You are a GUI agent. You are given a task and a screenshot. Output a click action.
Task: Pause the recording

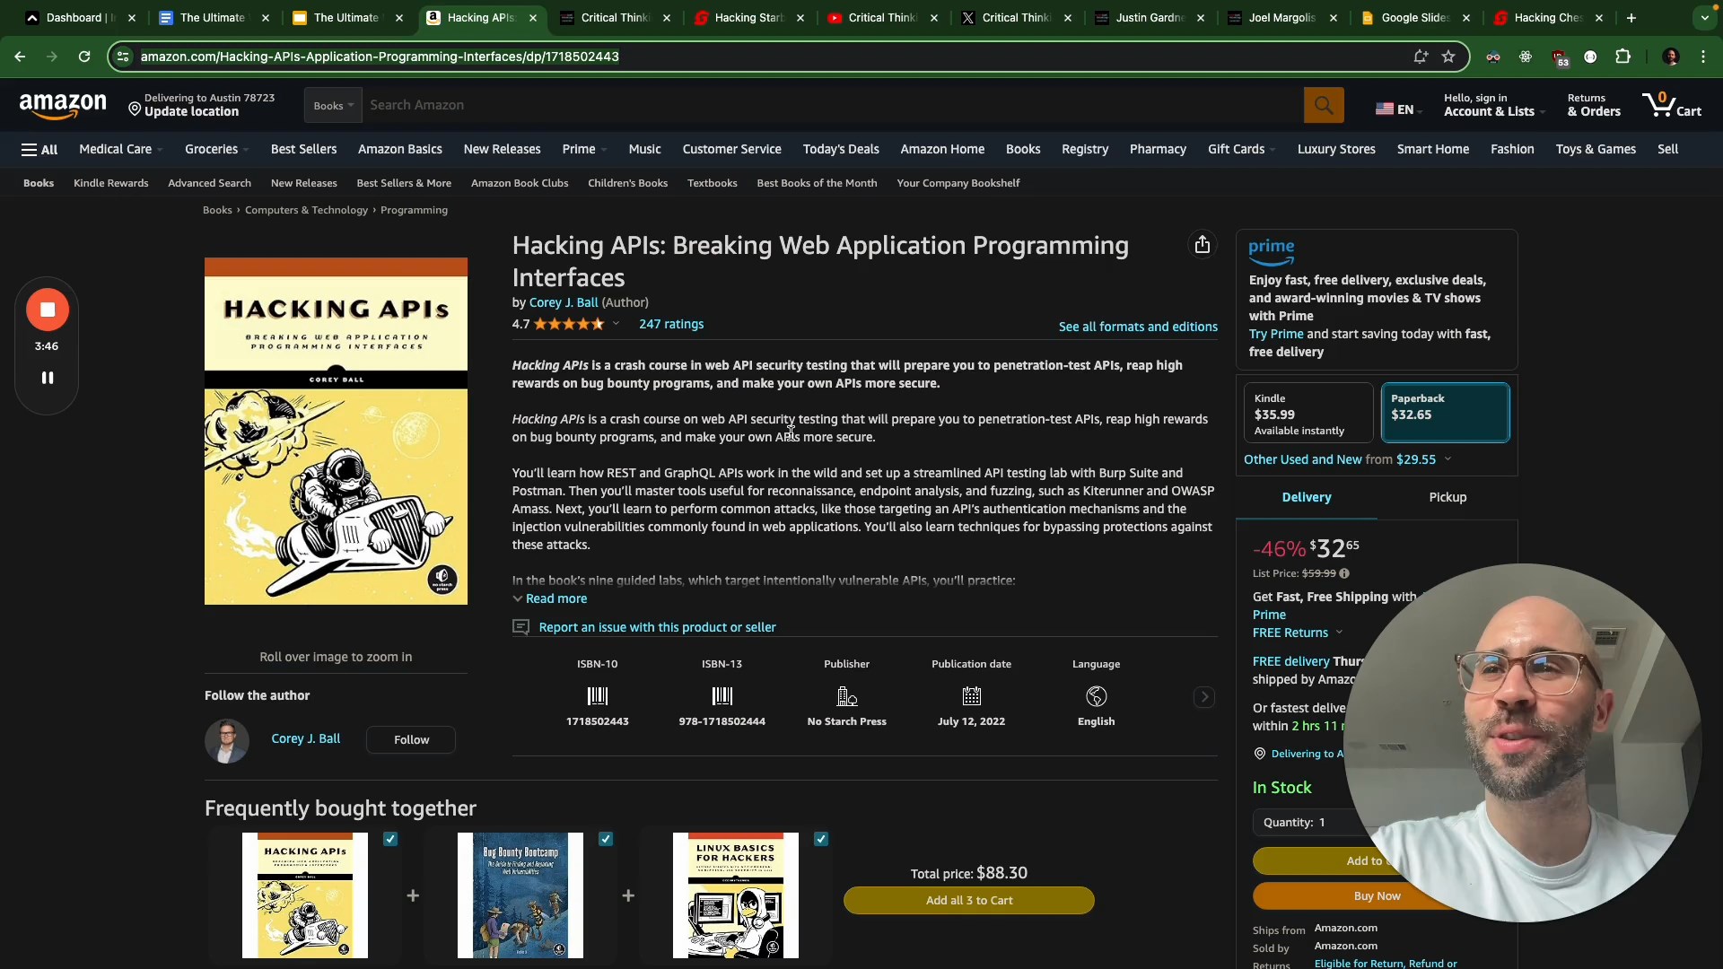(48, 378)
